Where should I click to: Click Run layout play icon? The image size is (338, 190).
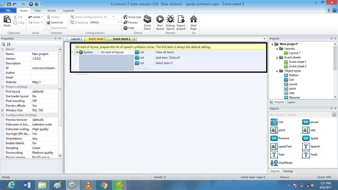click(x=160, y=19)
